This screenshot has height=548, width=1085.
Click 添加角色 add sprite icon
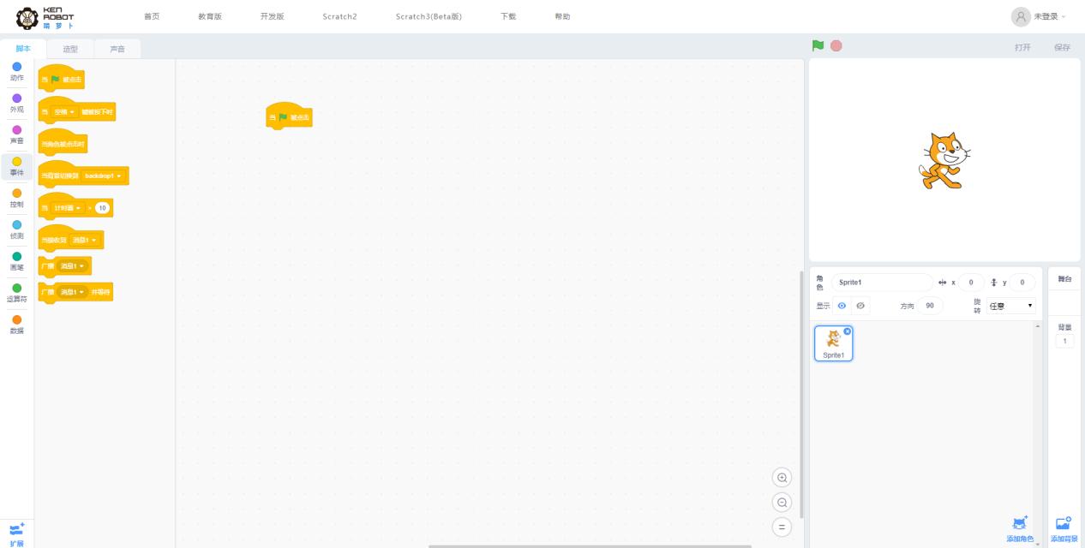pos(1020,522)
